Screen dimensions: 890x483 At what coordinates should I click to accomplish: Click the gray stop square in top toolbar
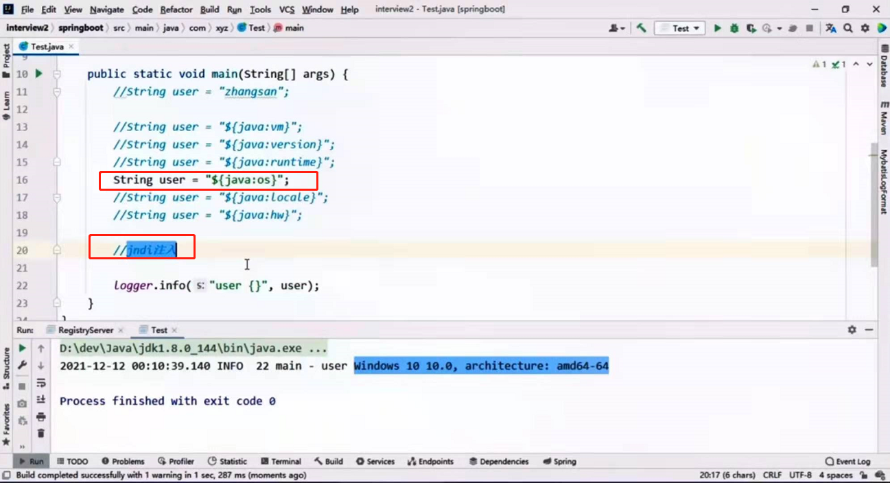pos(810,28)
